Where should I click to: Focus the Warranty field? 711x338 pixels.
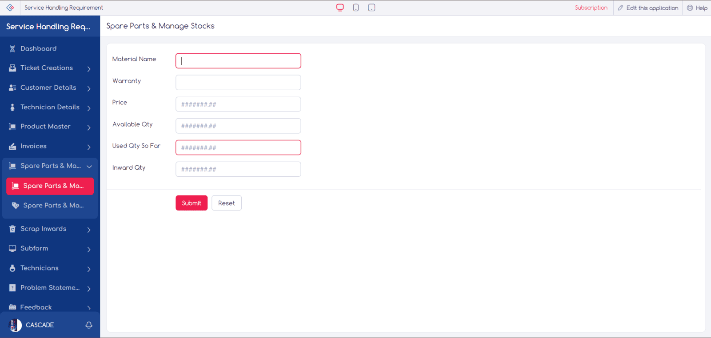[238, 83]
